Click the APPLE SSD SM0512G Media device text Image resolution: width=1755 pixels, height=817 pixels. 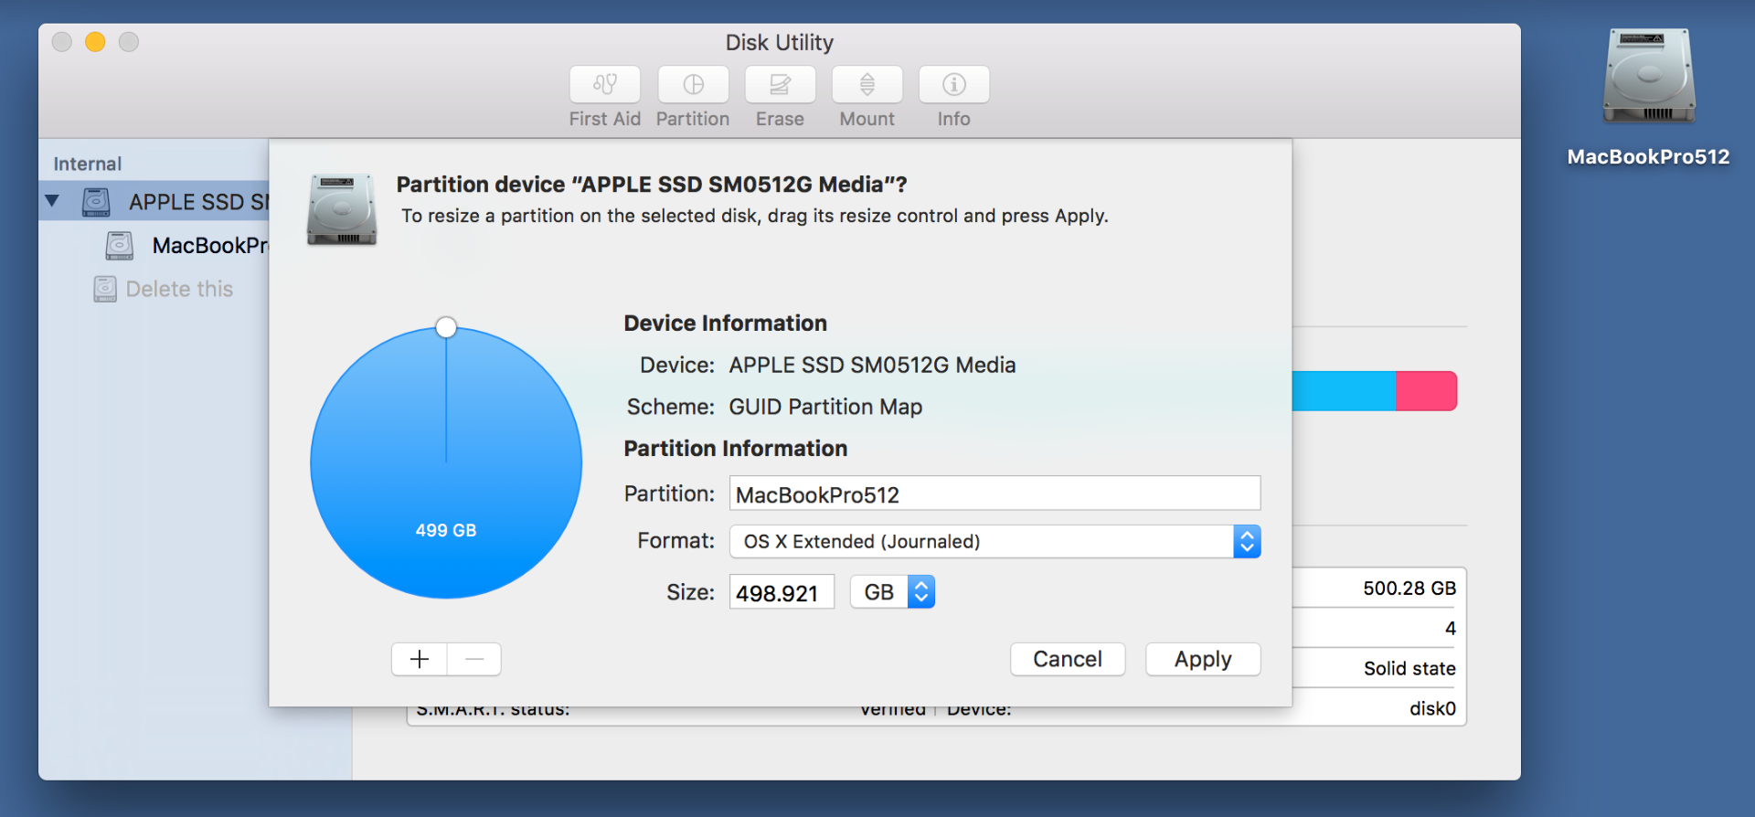click(872, 365)
